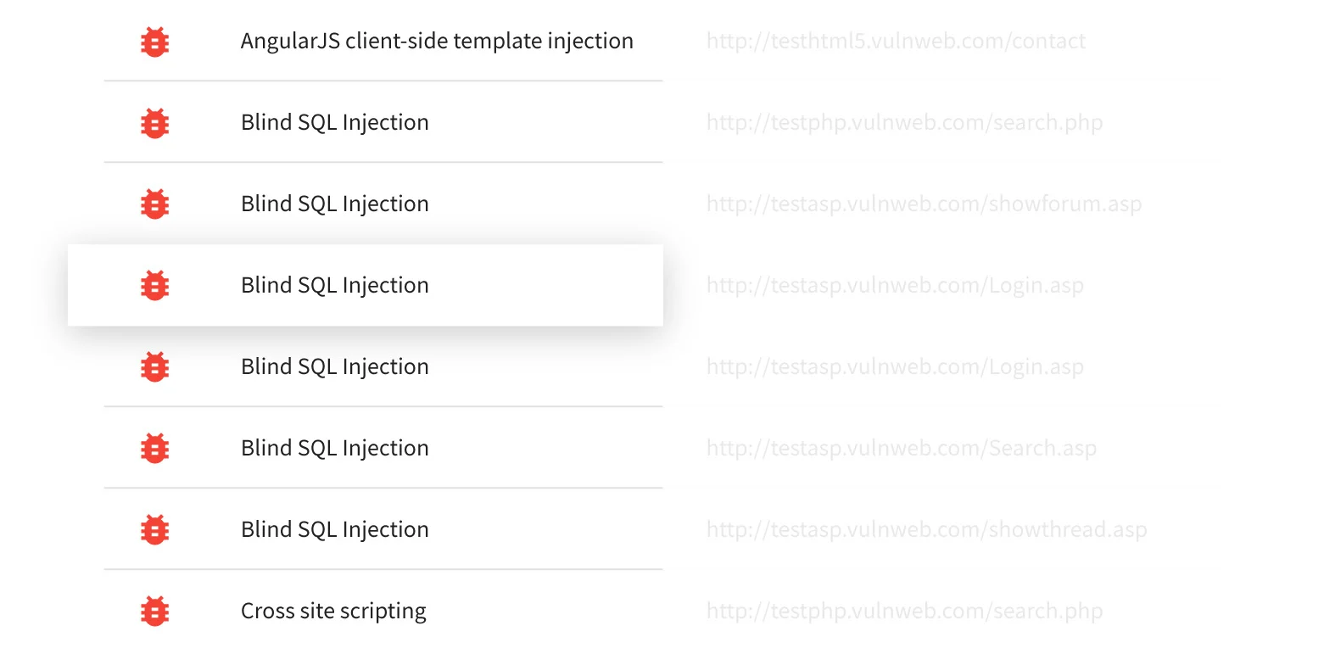Visit the testasp Search.asp URL
This screenshot has width=1324, height=648.
901,449
